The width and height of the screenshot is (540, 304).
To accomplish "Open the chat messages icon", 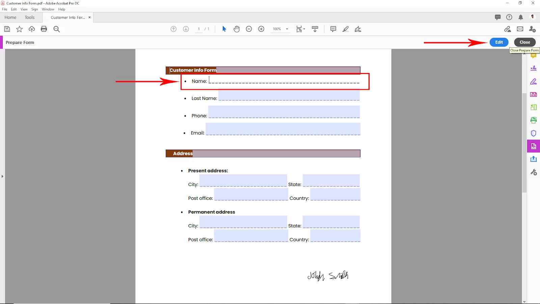I will tap(498, 17).
